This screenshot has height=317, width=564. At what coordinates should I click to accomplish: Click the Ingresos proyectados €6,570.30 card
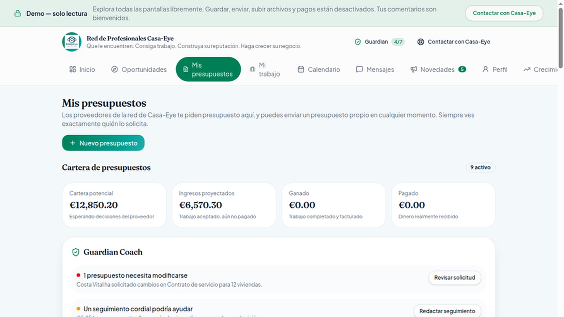[224, 205]
